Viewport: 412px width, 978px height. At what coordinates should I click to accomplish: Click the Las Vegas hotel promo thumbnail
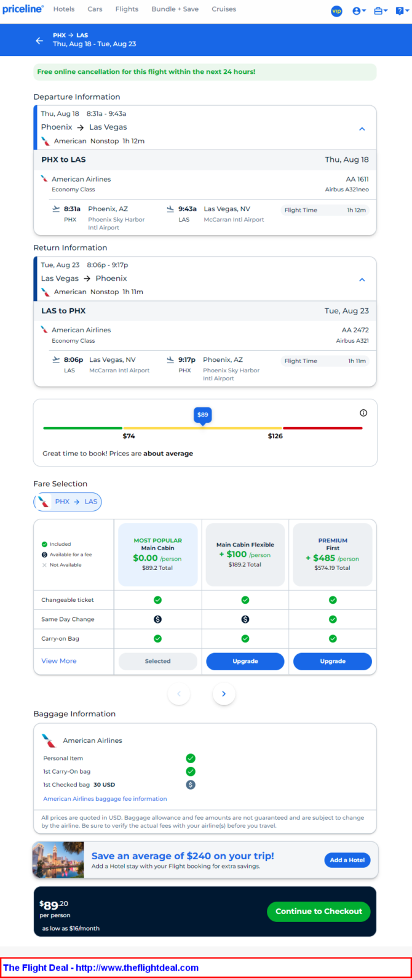point(58,860)
